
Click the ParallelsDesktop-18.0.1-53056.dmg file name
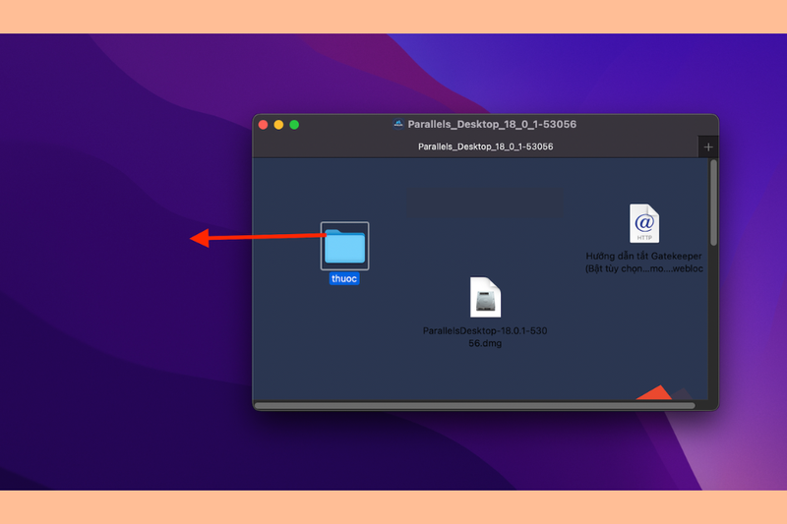485,337
